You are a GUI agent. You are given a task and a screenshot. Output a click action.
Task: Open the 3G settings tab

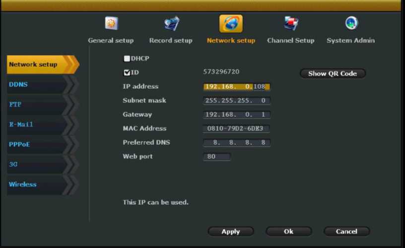37,165
